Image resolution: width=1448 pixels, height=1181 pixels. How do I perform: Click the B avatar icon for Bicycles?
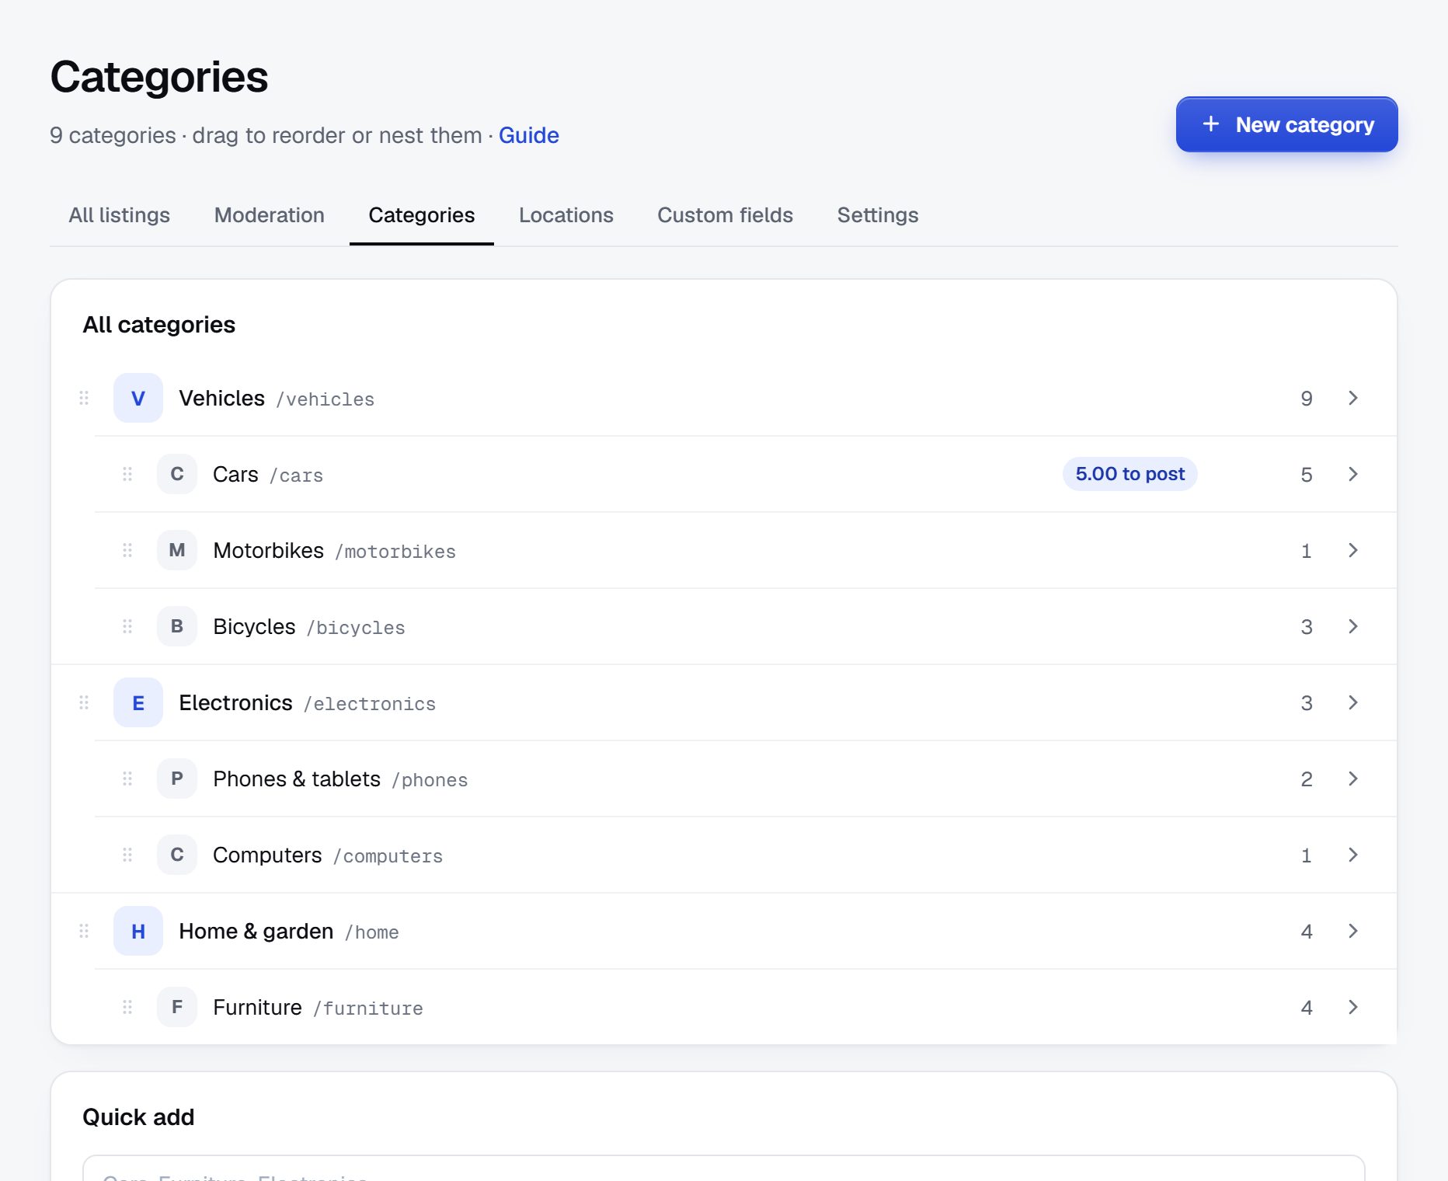177,626
